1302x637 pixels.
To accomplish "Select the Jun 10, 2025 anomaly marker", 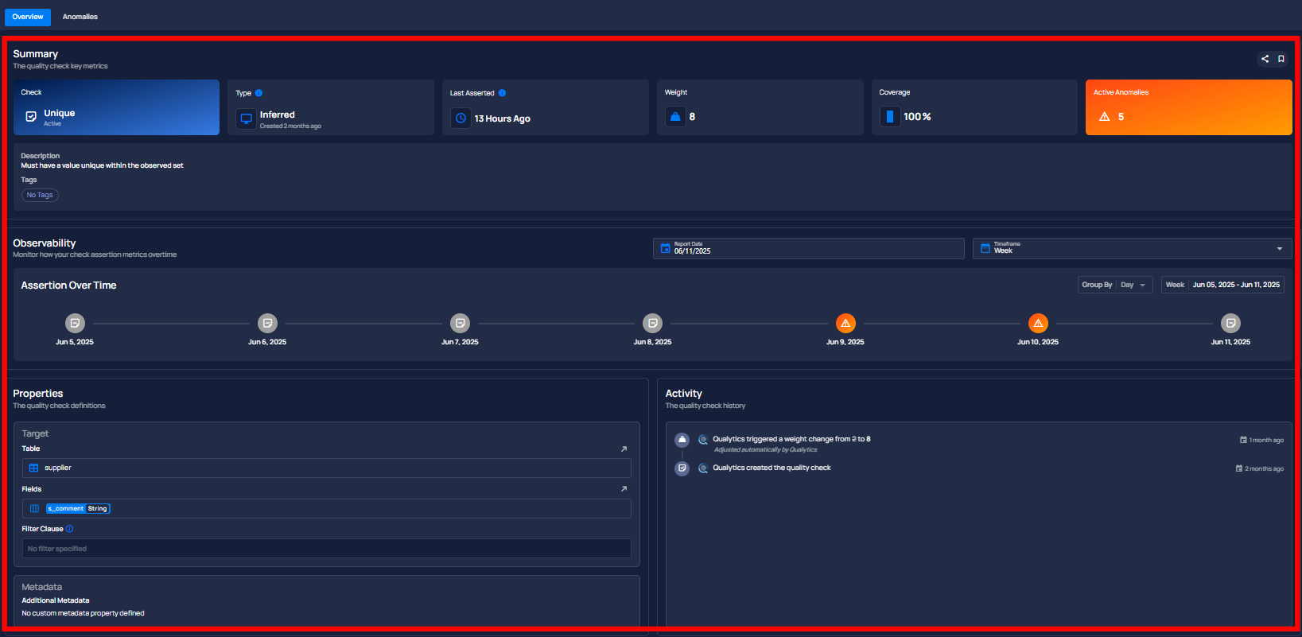I will coord(1038,323).
